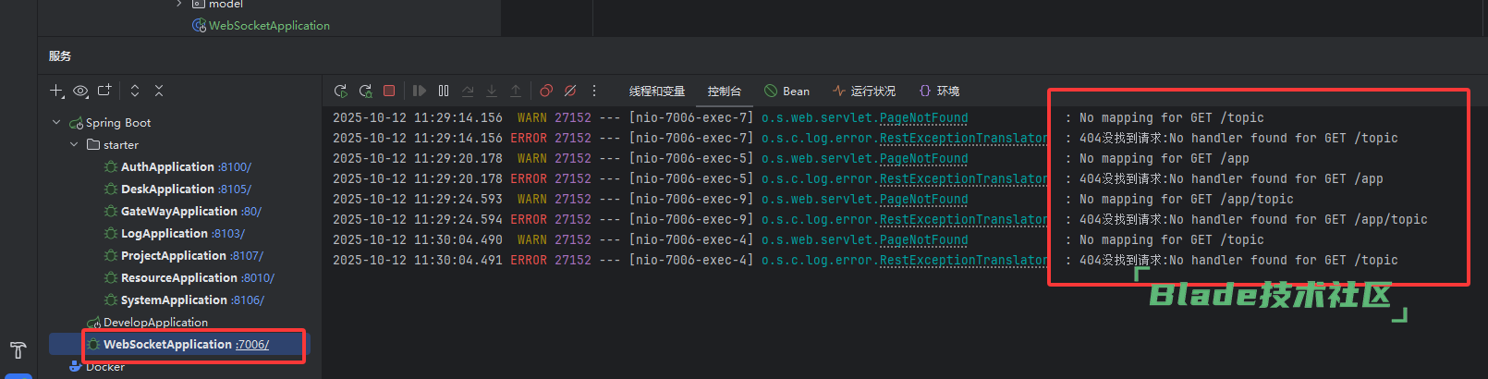
Task: Click Expand All arrows in Services toolbar
Action: tap(135, 91)
